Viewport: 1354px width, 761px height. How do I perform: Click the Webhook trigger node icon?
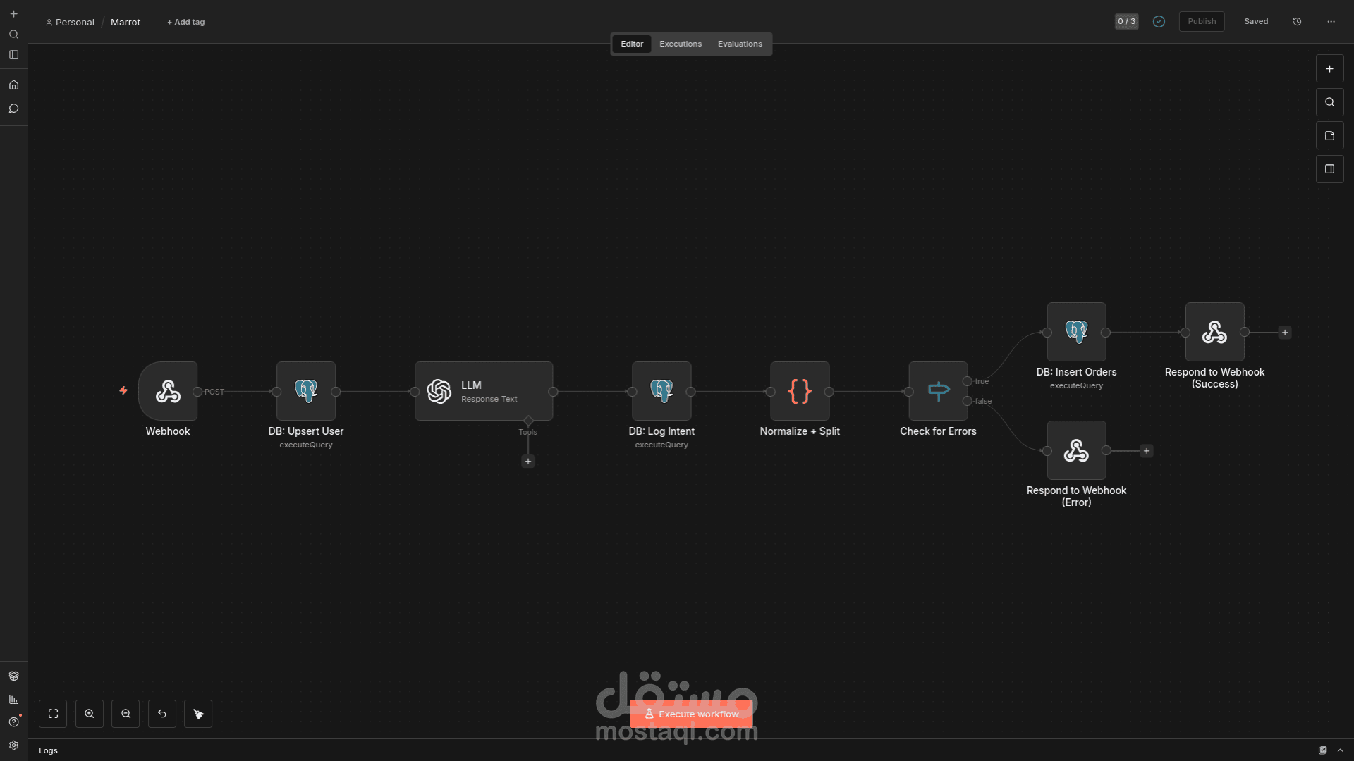168,391
